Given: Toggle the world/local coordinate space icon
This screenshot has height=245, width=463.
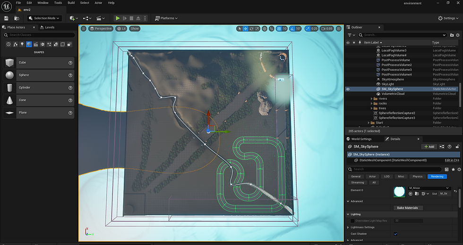Looking at the screenshot, I should [x=265, y=29].
